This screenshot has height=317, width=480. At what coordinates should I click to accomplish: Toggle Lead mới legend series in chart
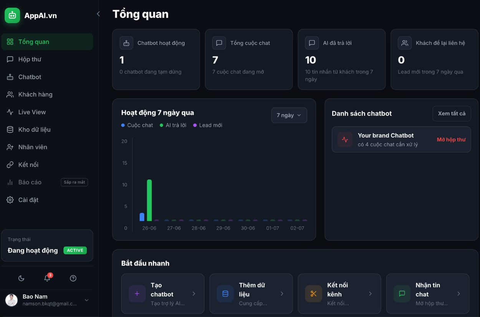point(208,125)
